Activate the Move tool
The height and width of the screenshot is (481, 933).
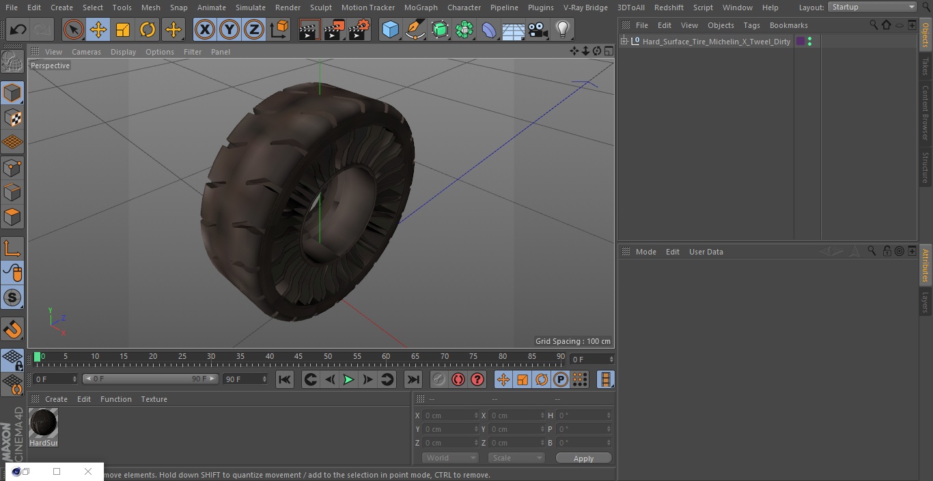point(98,29)
